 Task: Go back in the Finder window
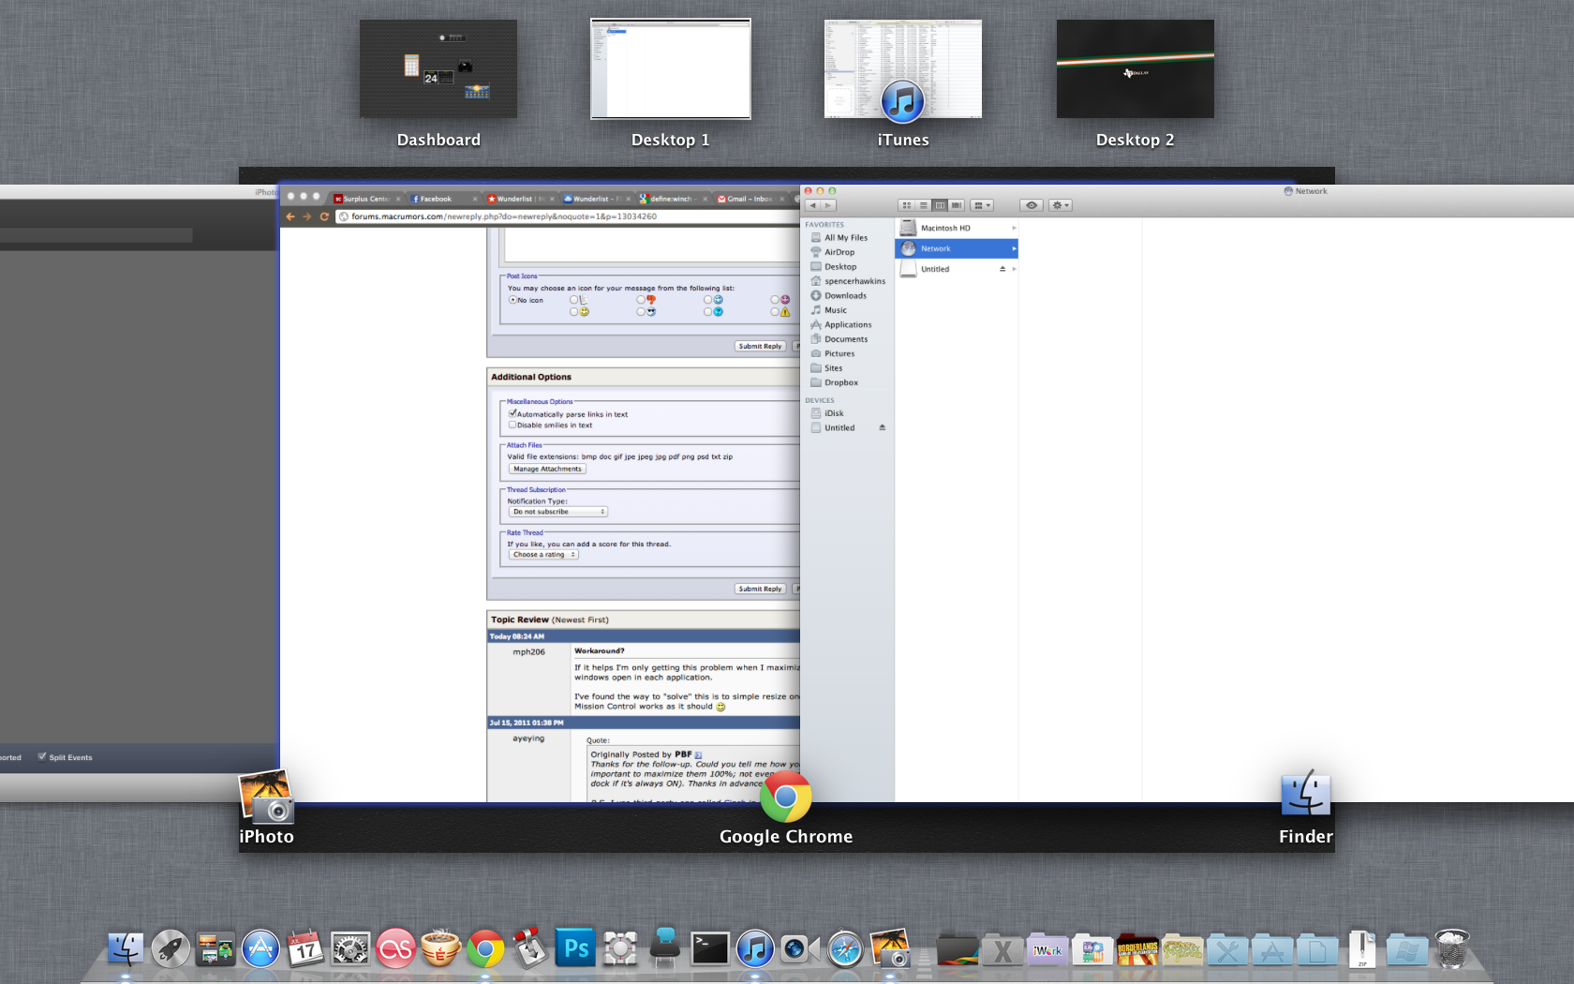[x=812, y=205]
